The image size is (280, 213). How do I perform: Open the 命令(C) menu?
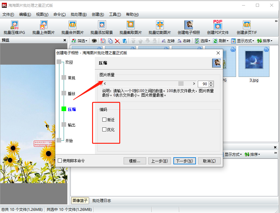tap(59, 14)
